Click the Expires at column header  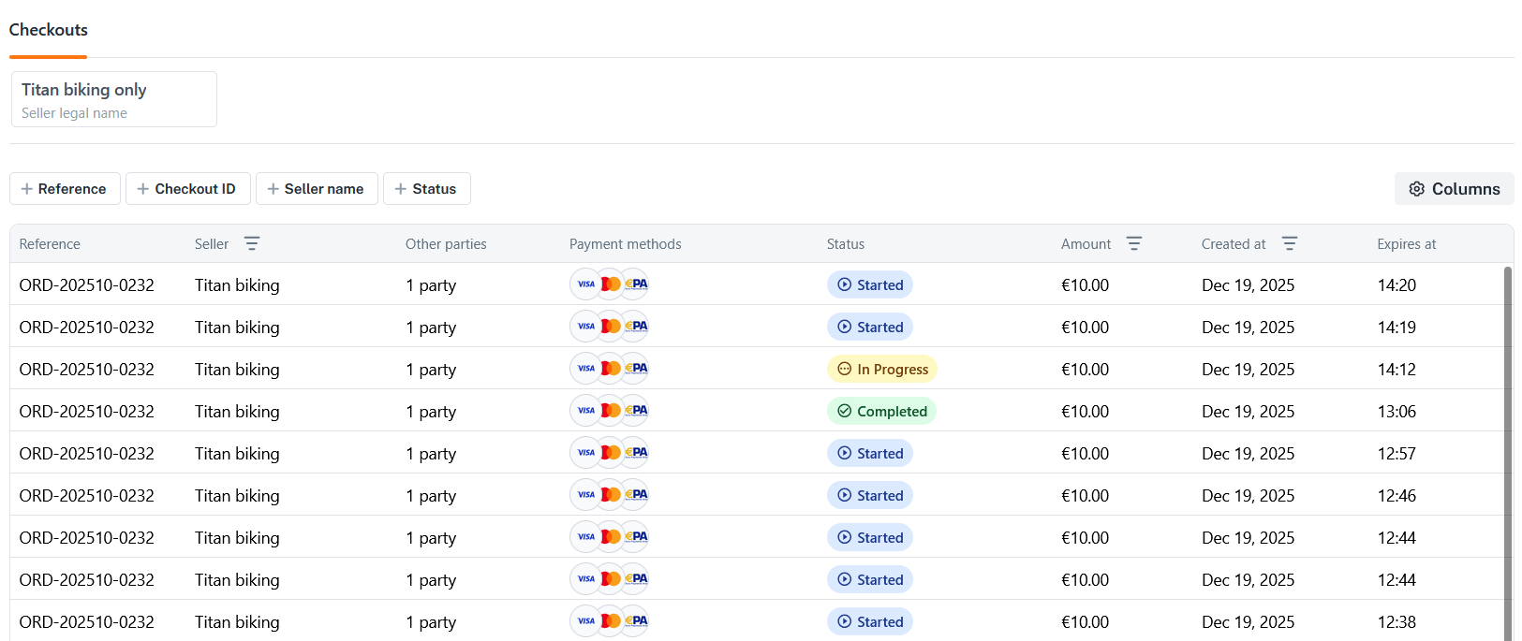[x=1406, y=244]
